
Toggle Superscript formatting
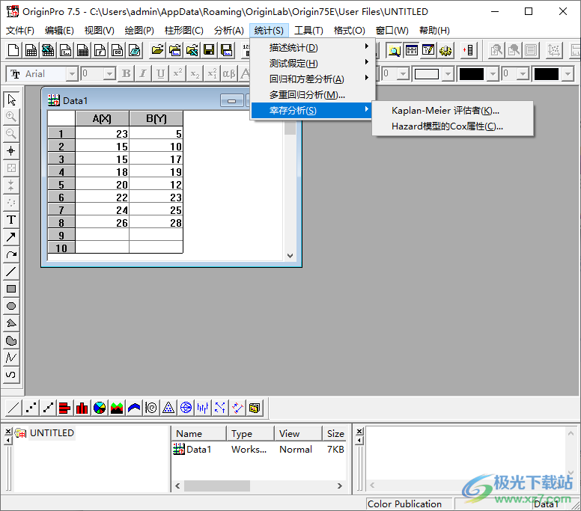[x=177, y=73]
